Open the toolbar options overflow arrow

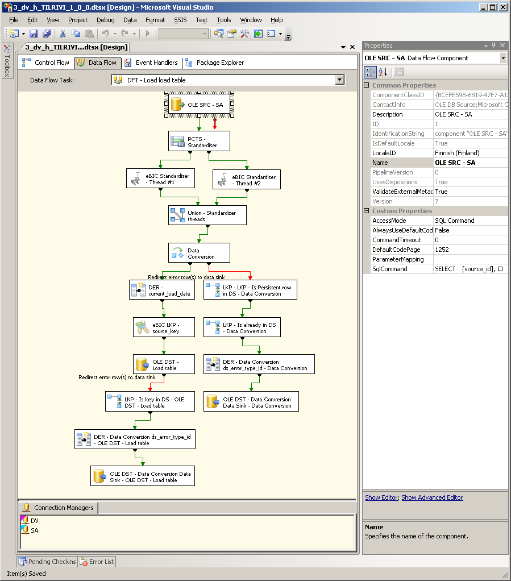click(x=289, y=36)
